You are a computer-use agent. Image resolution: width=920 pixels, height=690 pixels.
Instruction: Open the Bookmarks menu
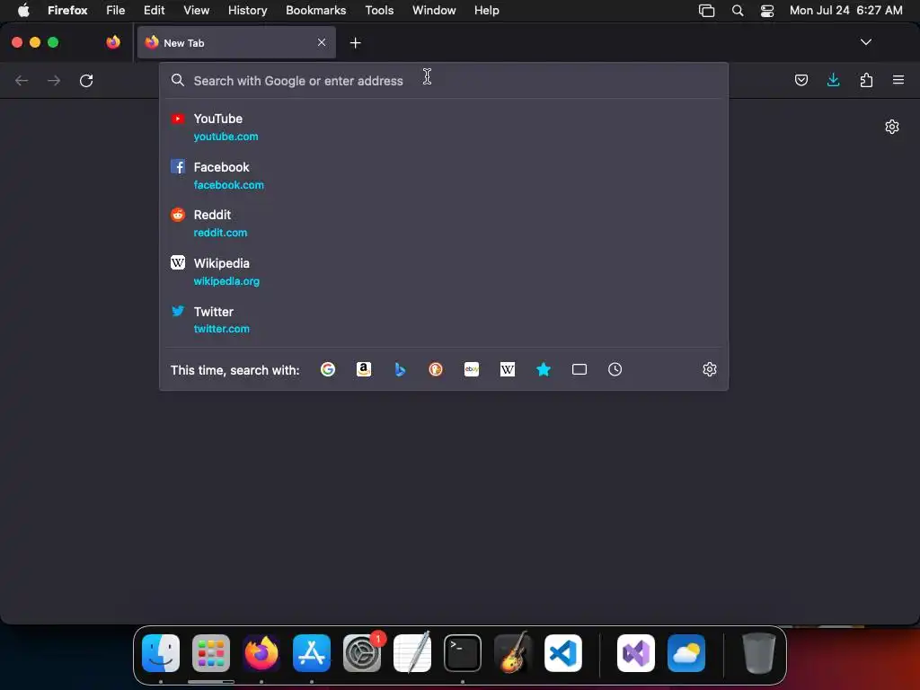315,10
